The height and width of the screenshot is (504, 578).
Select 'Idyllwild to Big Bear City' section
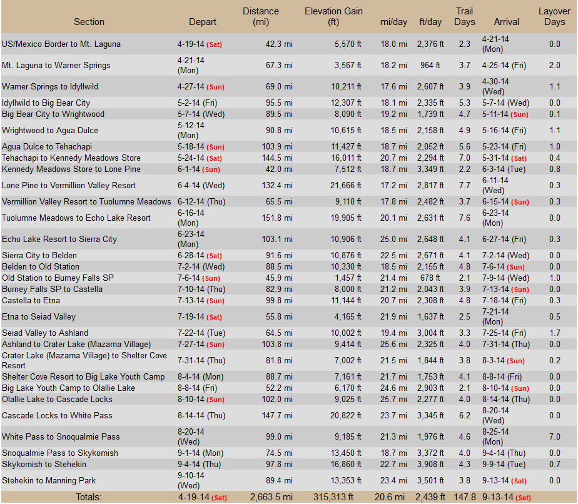pos(46,103)
